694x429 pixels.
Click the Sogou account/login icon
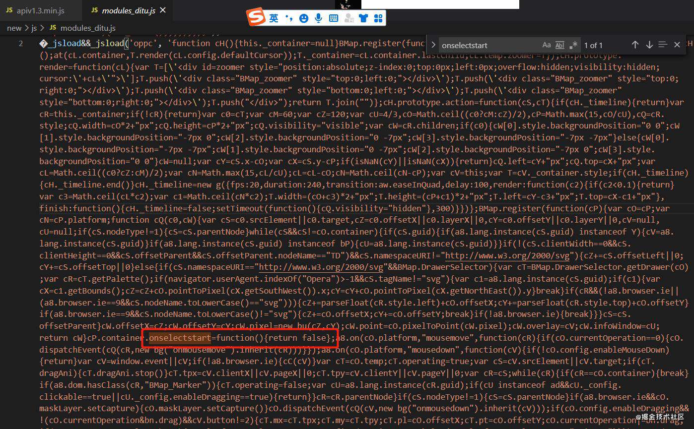pyautogui.click(x=348, y=18)
